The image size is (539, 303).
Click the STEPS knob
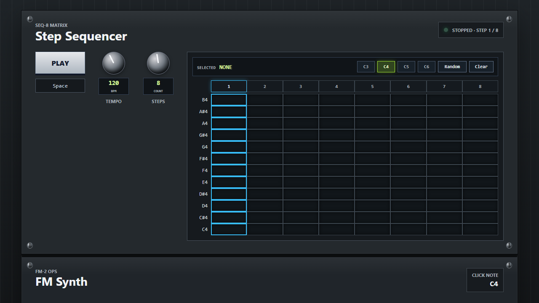click(158, 63)
